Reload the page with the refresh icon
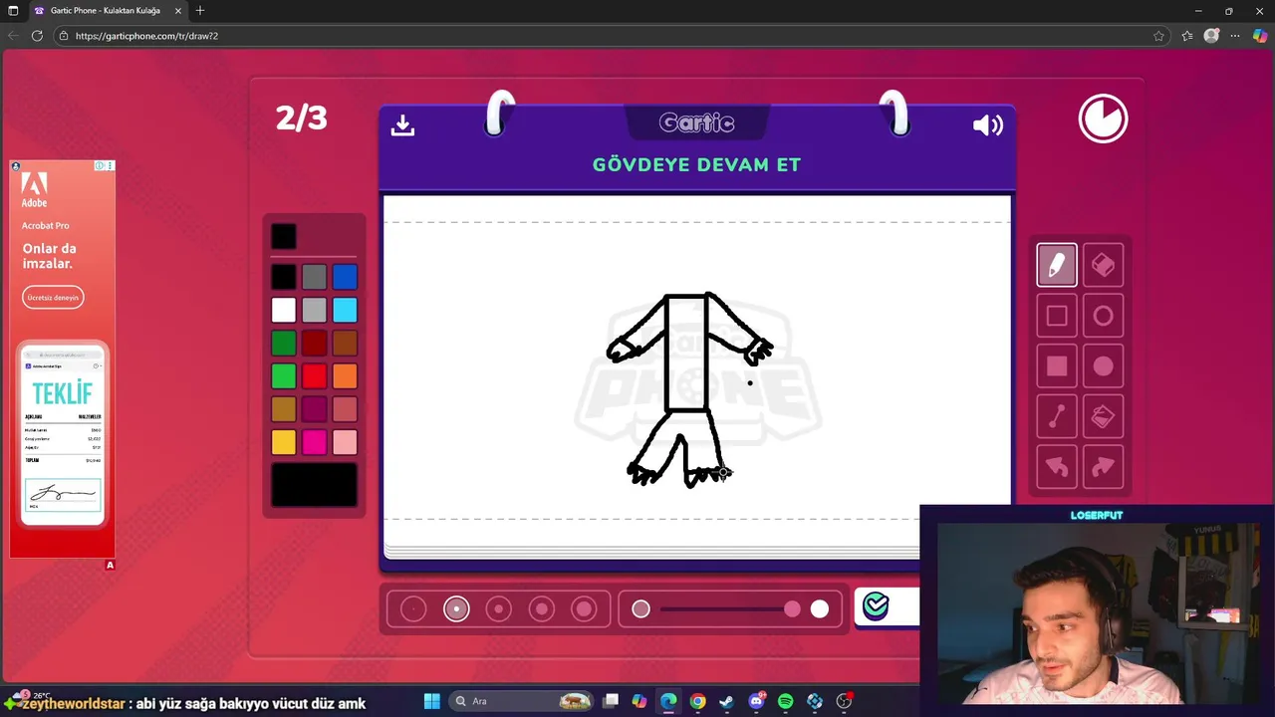 [x=37, y=35]
